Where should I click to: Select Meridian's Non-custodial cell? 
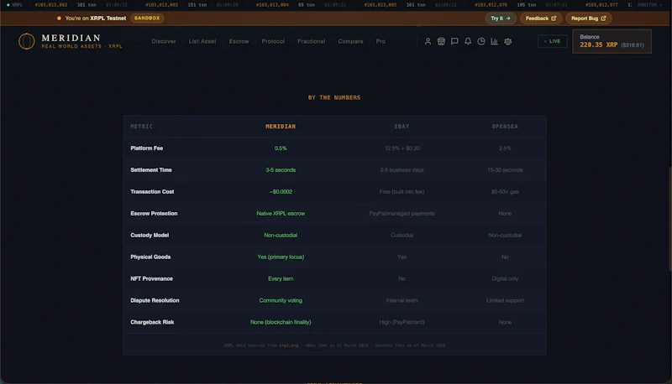pos(281,236)
